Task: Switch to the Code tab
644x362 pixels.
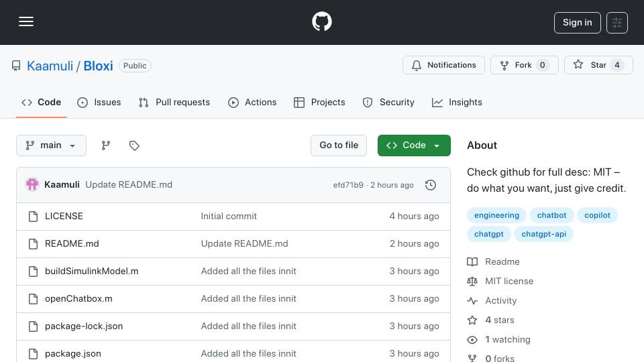Action: tap(41, 102)
